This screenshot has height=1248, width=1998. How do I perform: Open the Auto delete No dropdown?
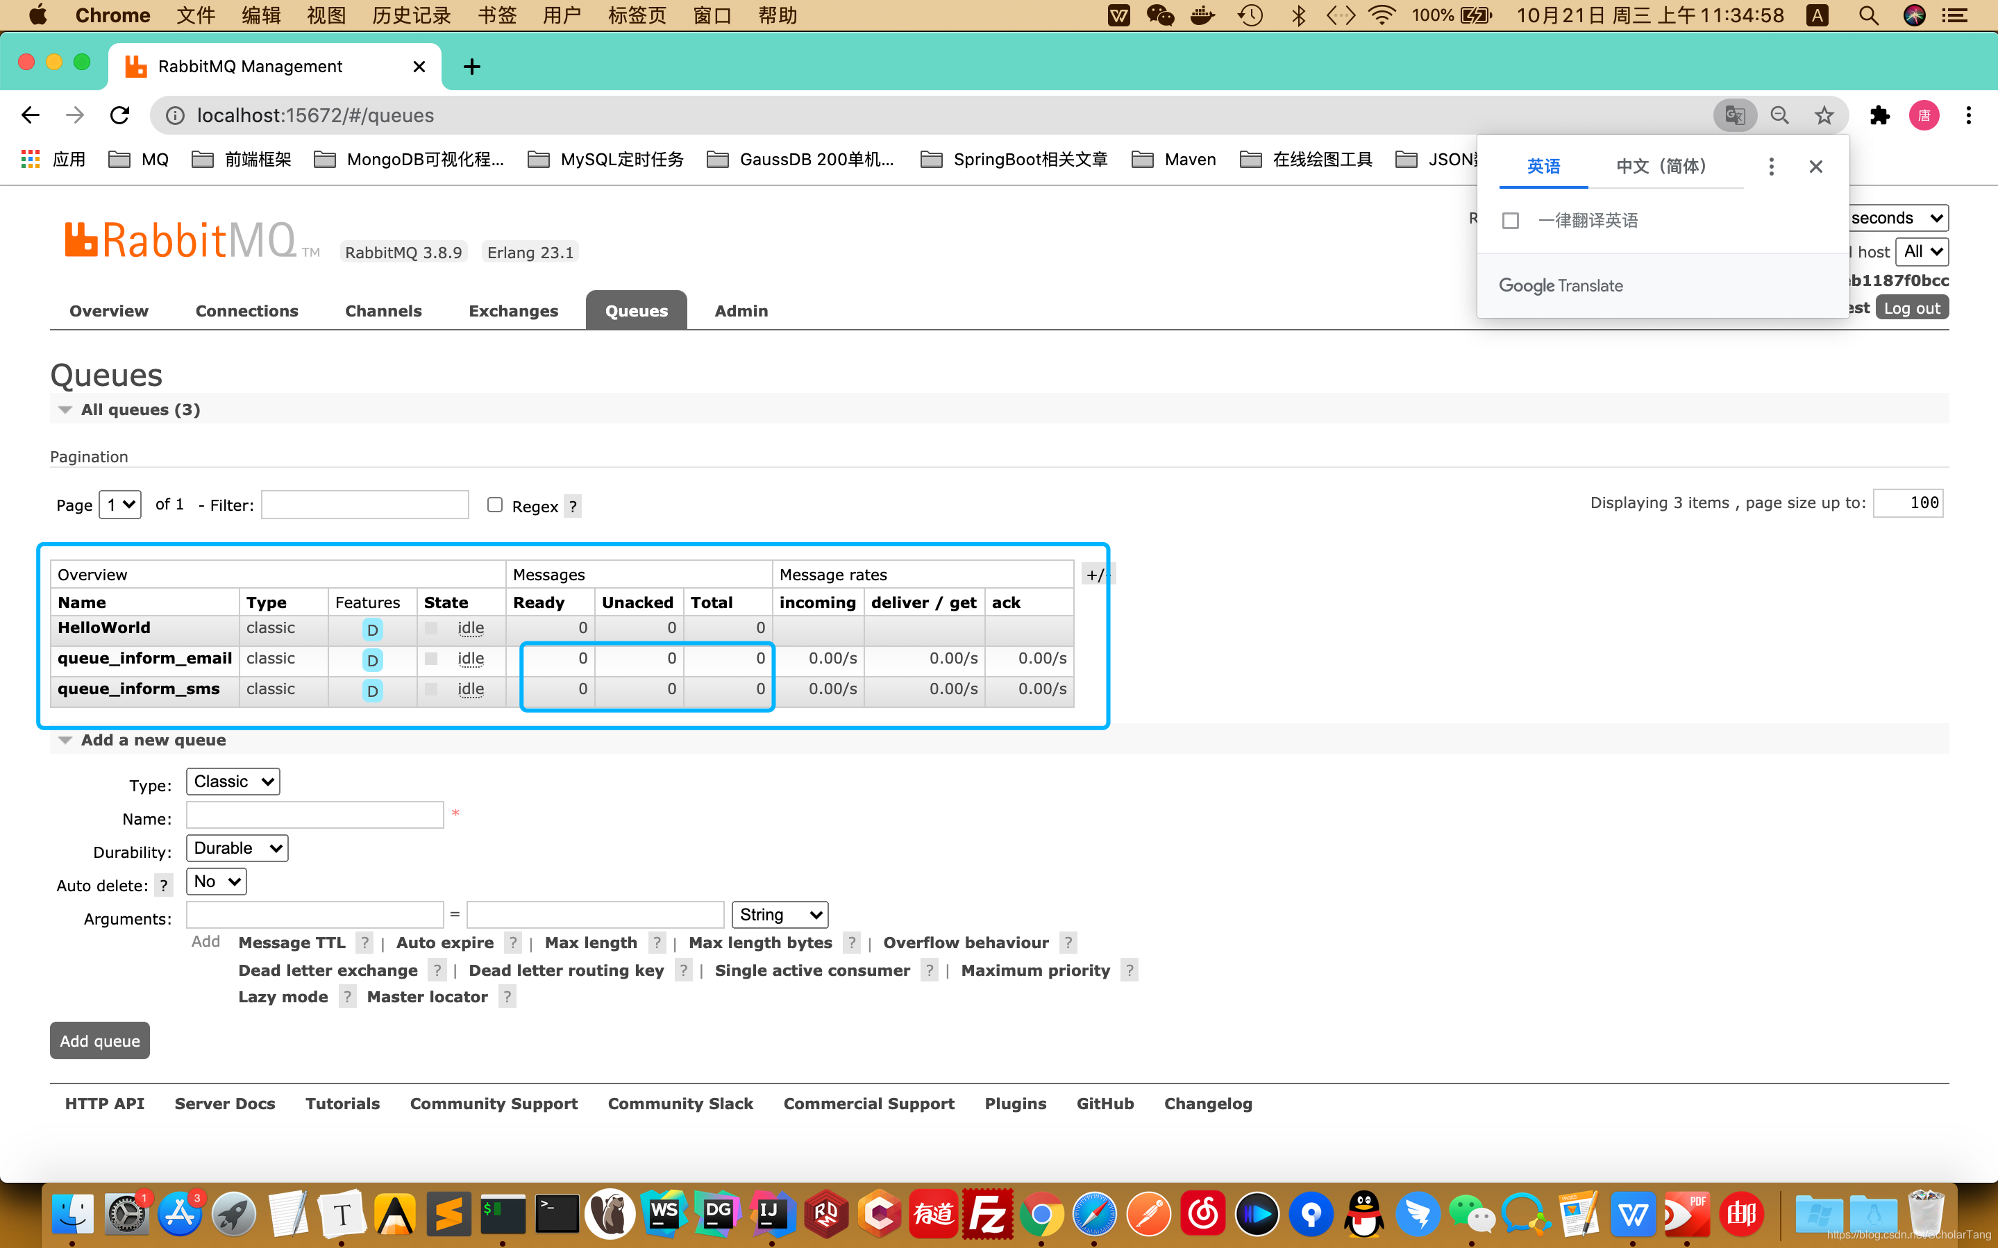tap(216, 882)
